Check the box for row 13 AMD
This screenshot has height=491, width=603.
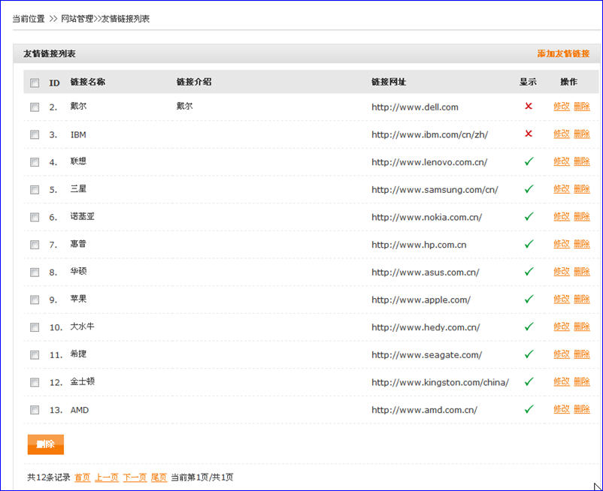35,410
